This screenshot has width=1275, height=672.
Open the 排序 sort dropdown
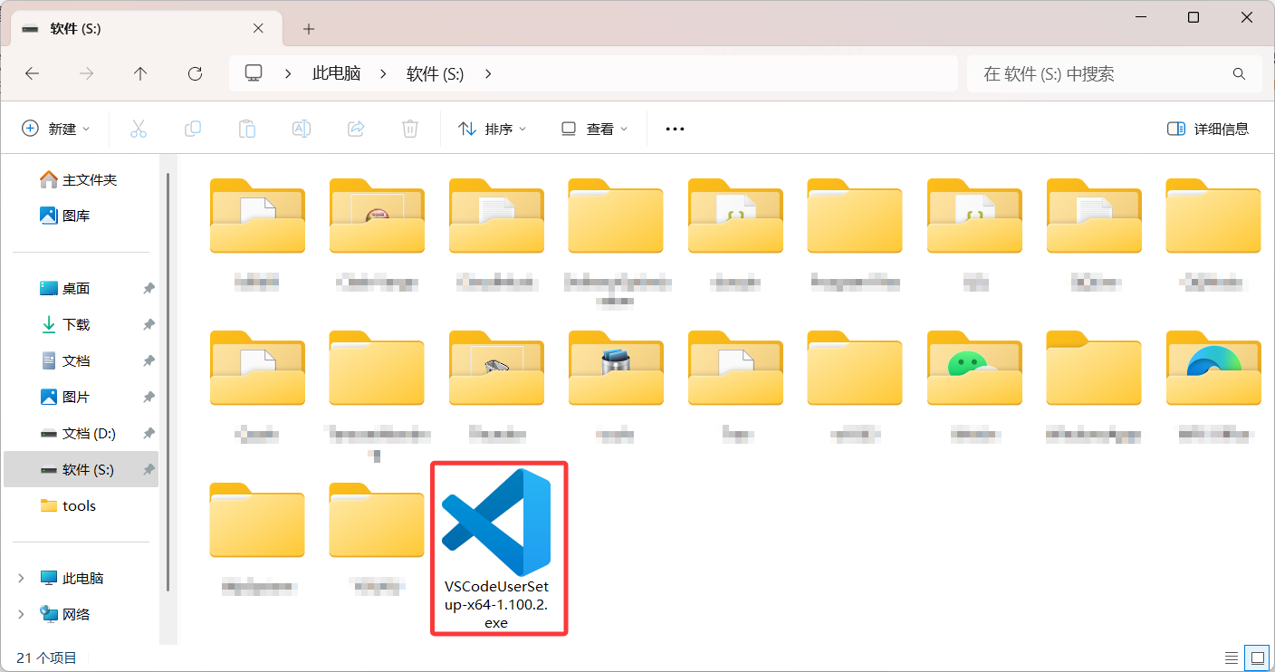point(493,129)
